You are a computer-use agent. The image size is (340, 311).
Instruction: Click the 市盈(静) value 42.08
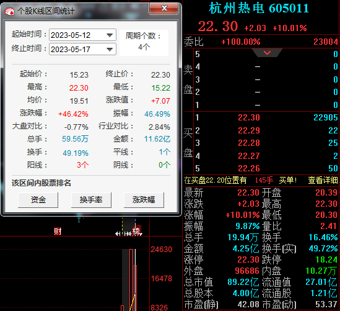[248, 305]
